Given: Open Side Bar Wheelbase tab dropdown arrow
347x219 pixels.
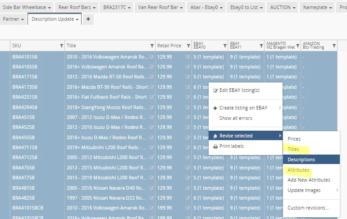Looking at the screenshot, I should (50, 8).
